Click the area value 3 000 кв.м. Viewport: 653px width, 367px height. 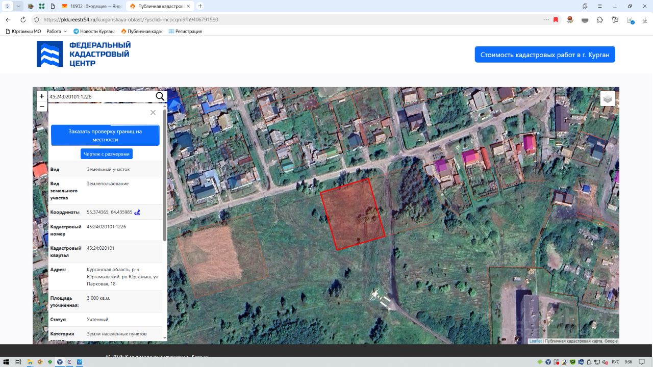[98, 298]
